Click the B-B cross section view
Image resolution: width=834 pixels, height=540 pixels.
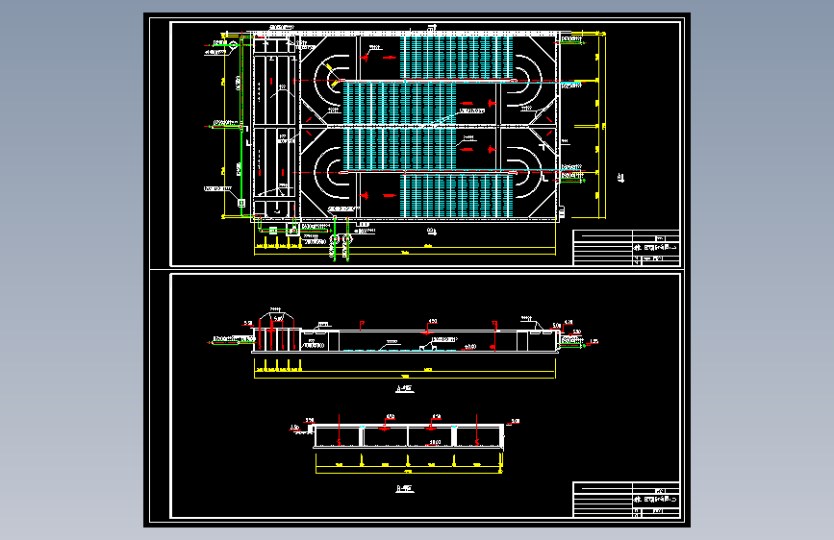tap(405, 443)
